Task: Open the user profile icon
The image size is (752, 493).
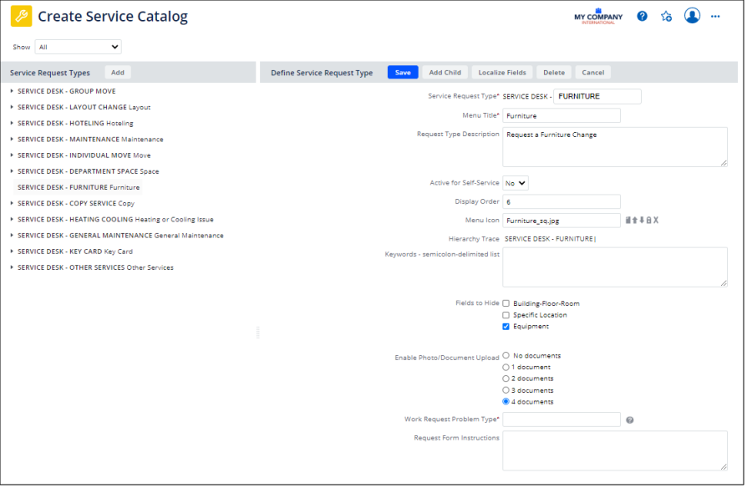Action: tap(692, 16)
